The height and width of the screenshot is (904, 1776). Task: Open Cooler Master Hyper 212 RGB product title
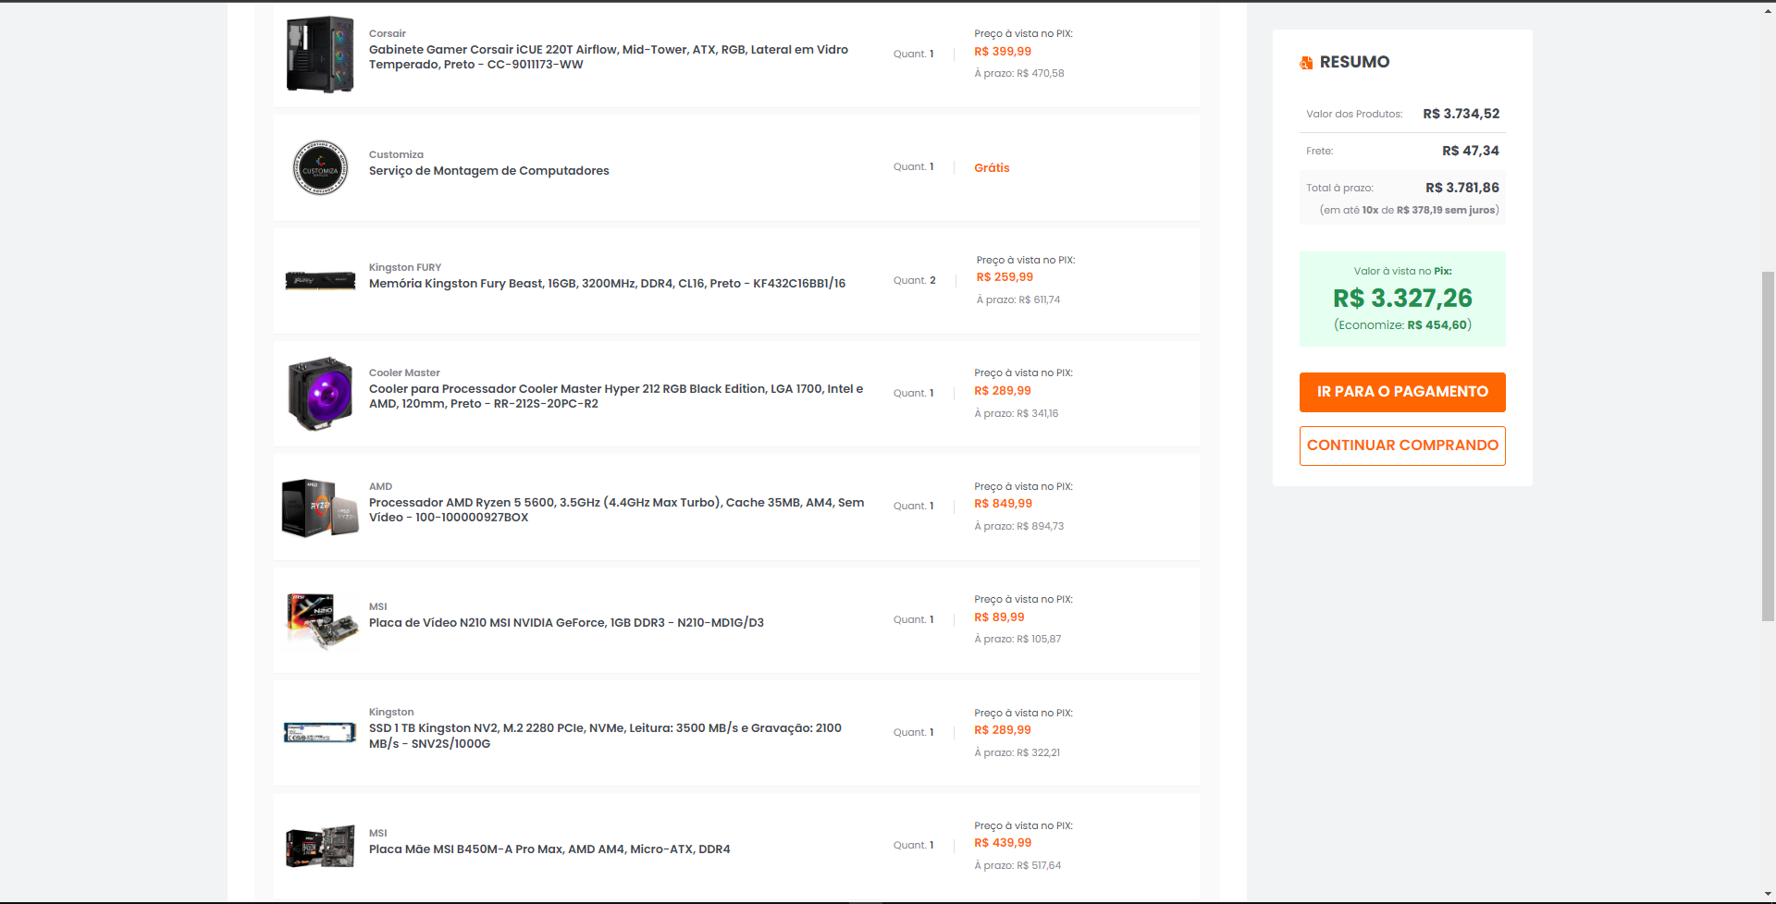point(616,397)
